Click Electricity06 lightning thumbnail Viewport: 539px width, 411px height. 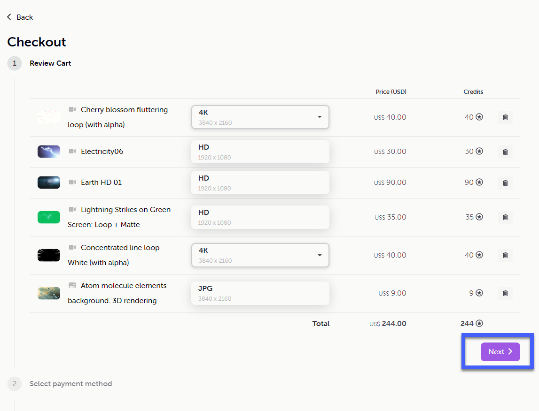coord(49,151)
